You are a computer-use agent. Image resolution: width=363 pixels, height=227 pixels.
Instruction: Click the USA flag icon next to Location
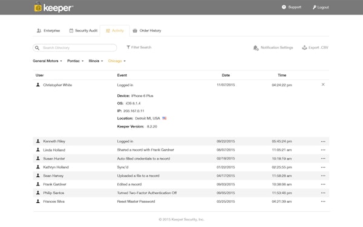coord(165,118)
